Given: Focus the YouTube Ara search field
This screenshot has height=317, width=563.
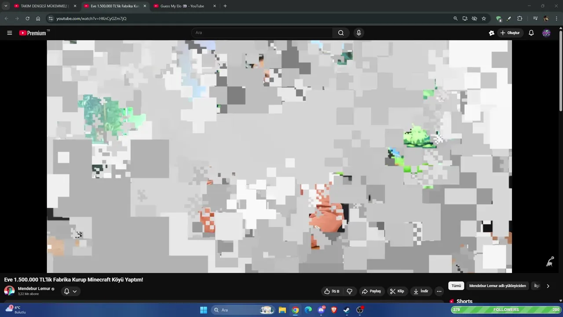Looking at the screenshot, I should (x=262, y=33).
